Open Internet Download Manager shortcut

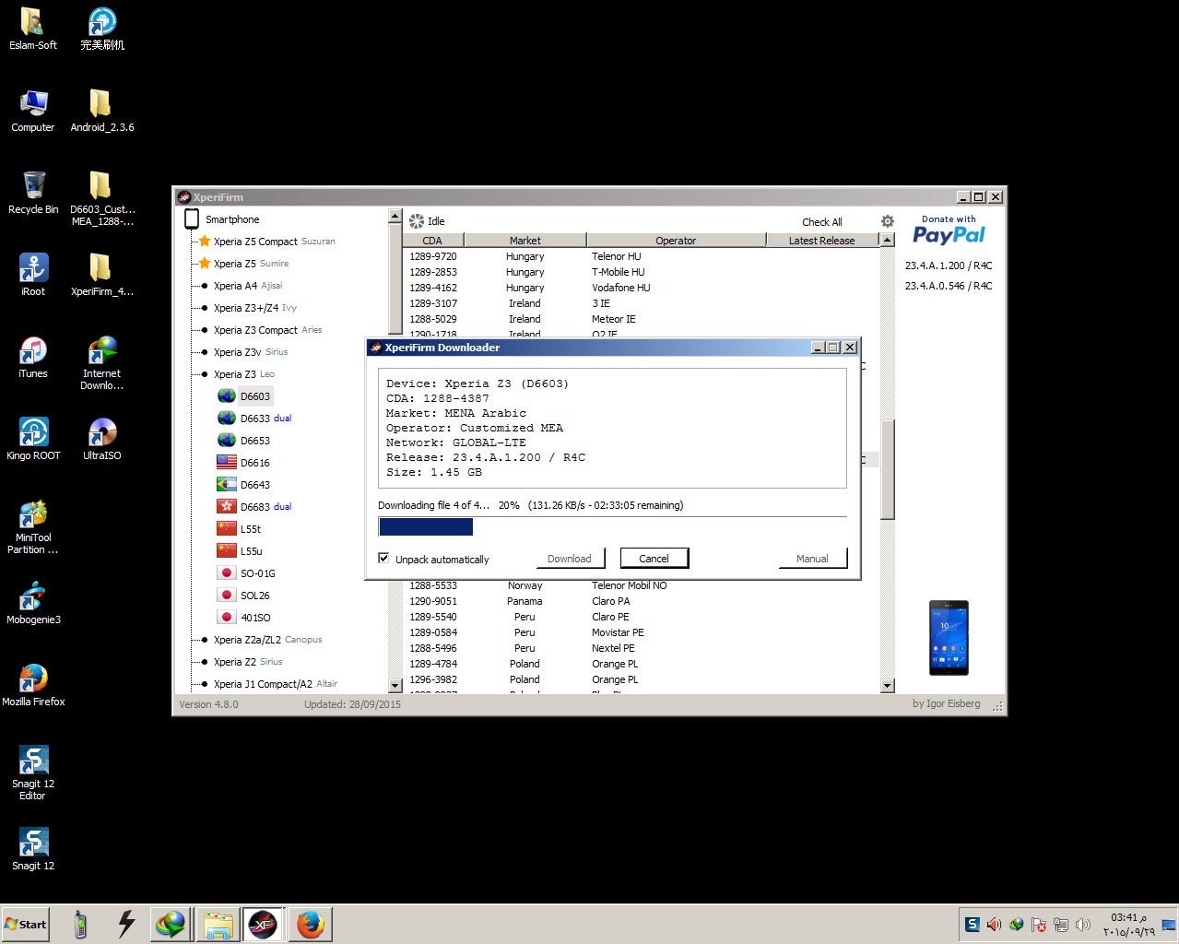[101, 362]
